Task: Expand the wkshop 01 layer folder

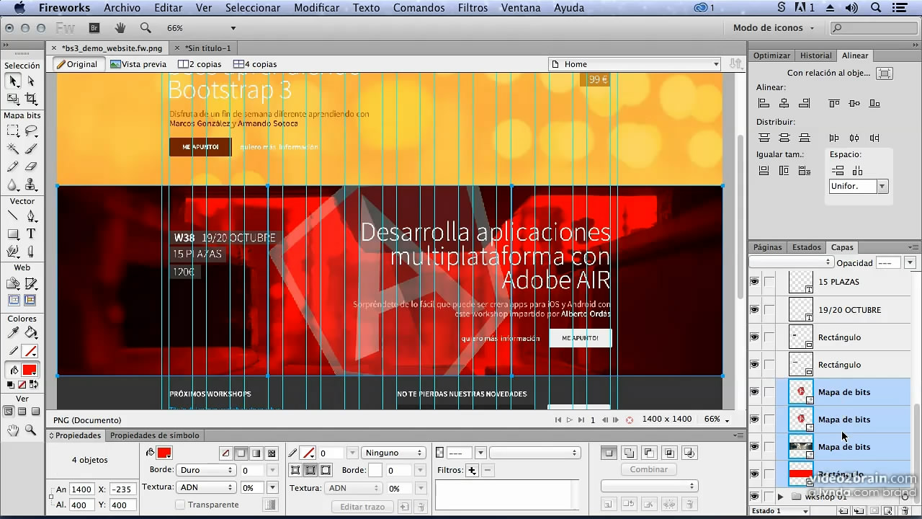Action: (x=780, y=496)
